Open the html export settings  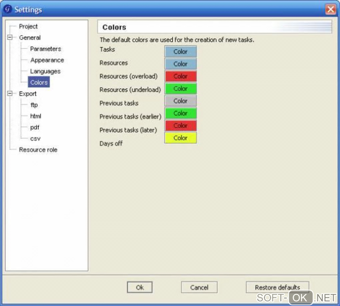pyautogui.click(x=36, y=116)
